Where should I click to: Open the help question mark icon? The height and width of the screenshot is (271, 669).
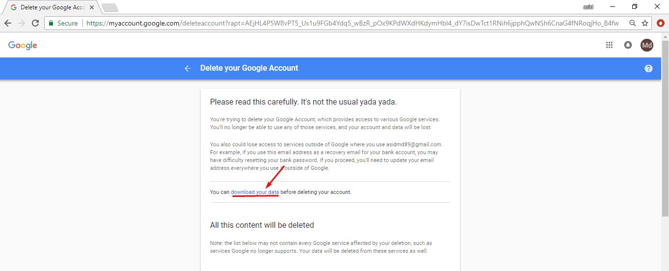648,68
